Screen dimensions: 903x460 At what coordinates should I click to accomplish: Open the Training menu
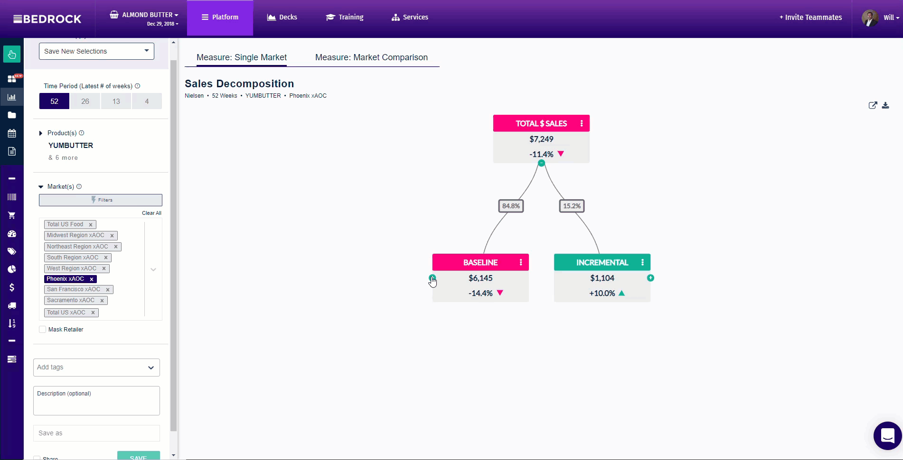pyautogui.click(x=345, y=18)
